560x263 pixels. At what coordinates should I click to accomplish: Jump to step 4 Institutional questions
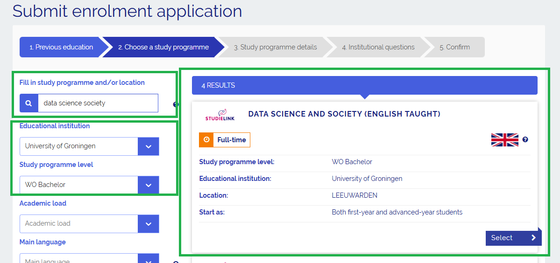point(378,47)
